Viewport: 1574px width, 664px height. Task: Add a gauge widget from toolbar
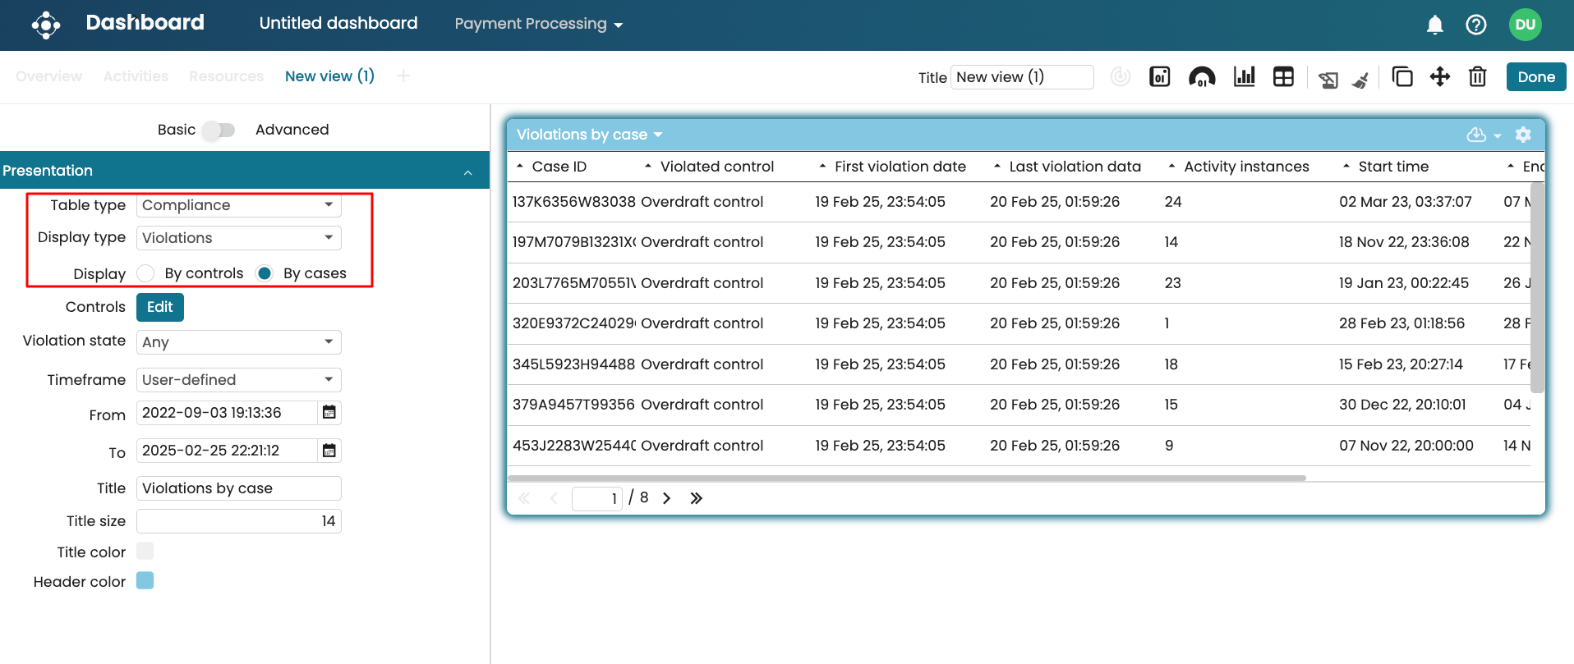coord(1201,77)
